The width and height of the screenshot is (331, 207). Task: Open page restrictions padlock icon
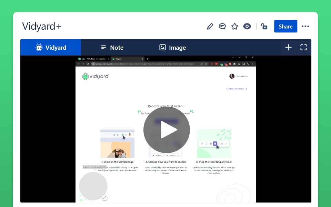point(264,27)
